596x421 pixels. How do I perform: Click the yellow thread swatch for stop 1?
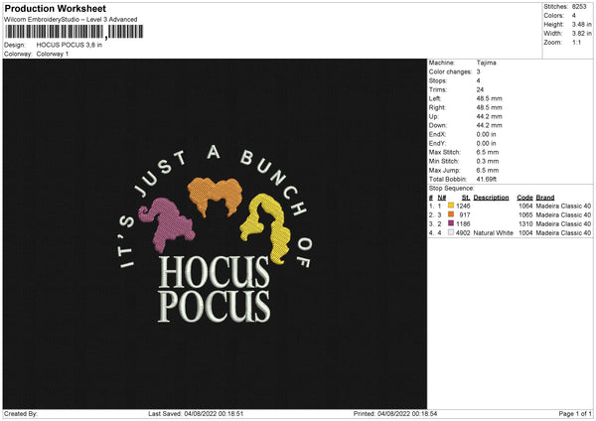tap(451, 206)
